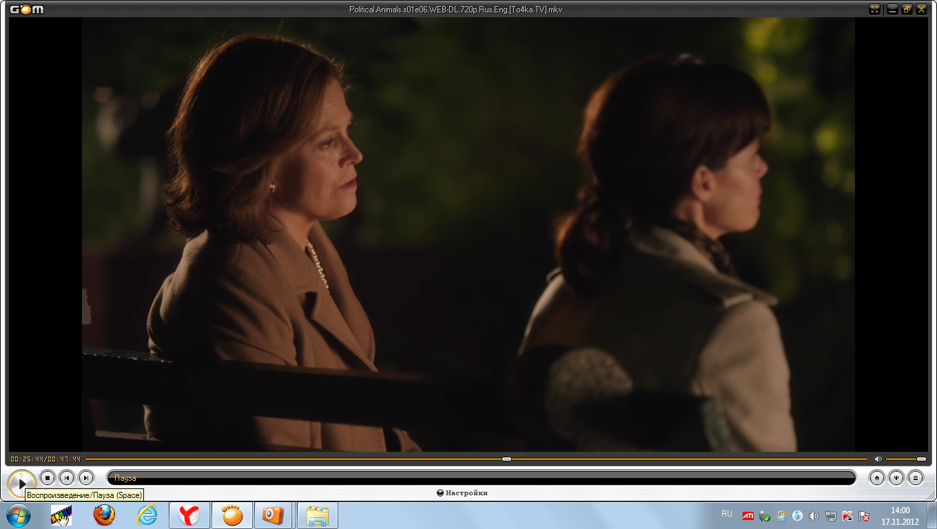Launch Firefox from the taskbar
Image resolution: width=937 pixels, height=529 pixels.
click(104, 515)
